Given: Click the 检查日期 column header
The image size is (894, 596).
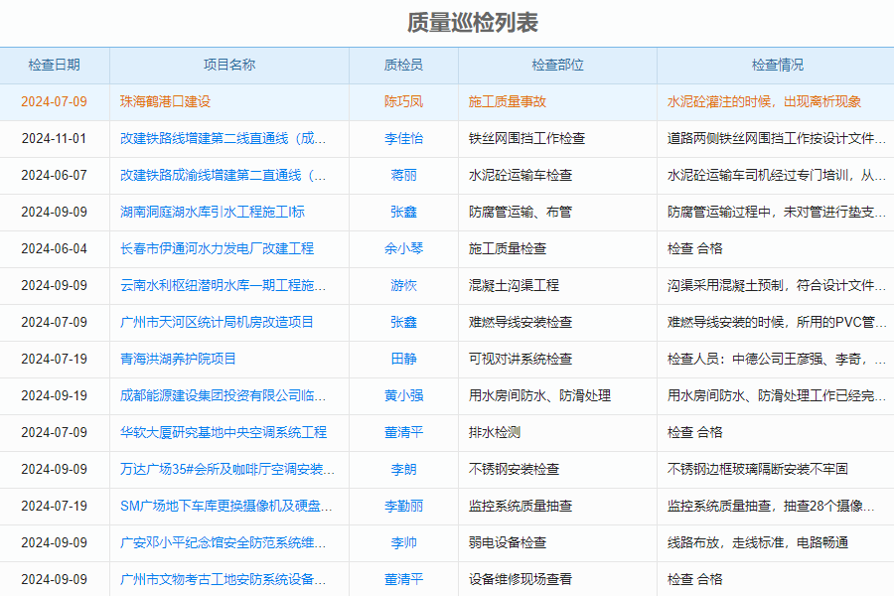Looking at the screenshot, I should pyautogui.click(x=55, y=65).
